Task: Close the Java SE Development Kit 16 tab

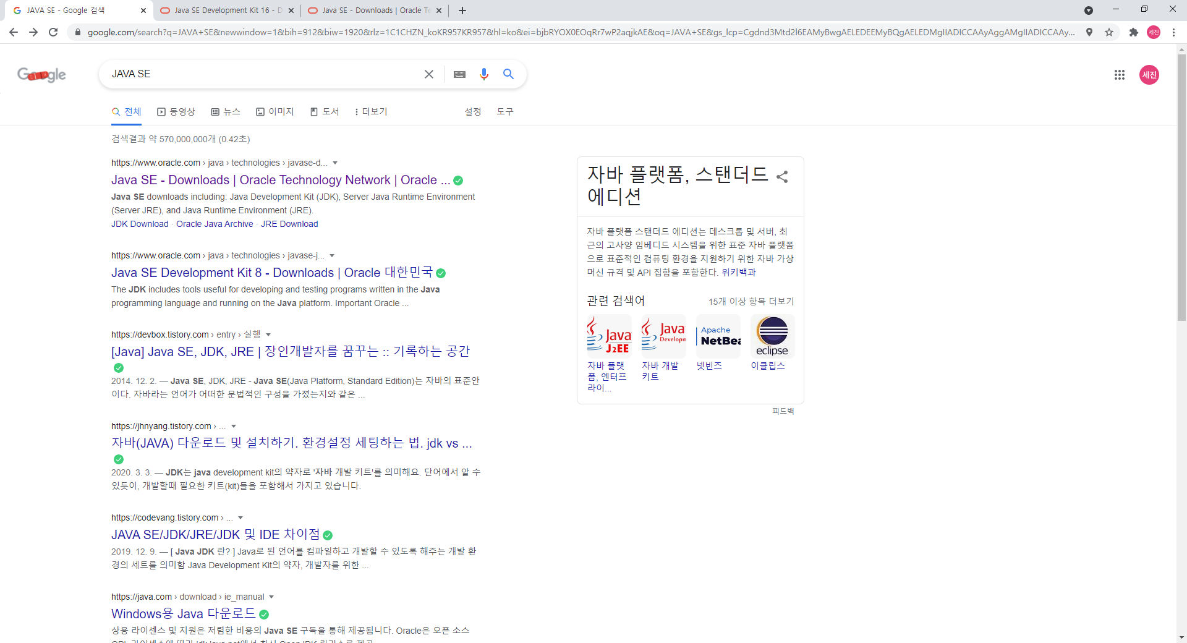Action: pos(291,11)
